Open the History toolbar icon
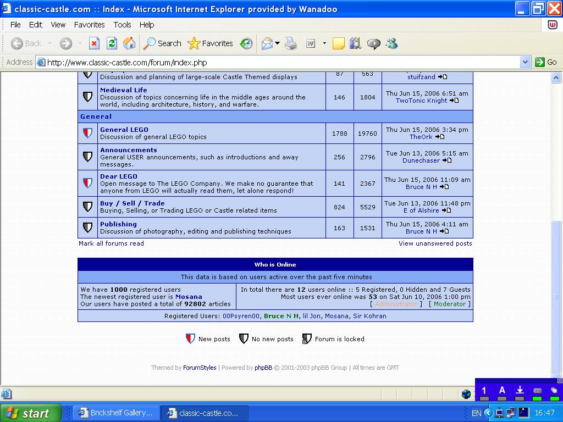 tap(246, 43)
